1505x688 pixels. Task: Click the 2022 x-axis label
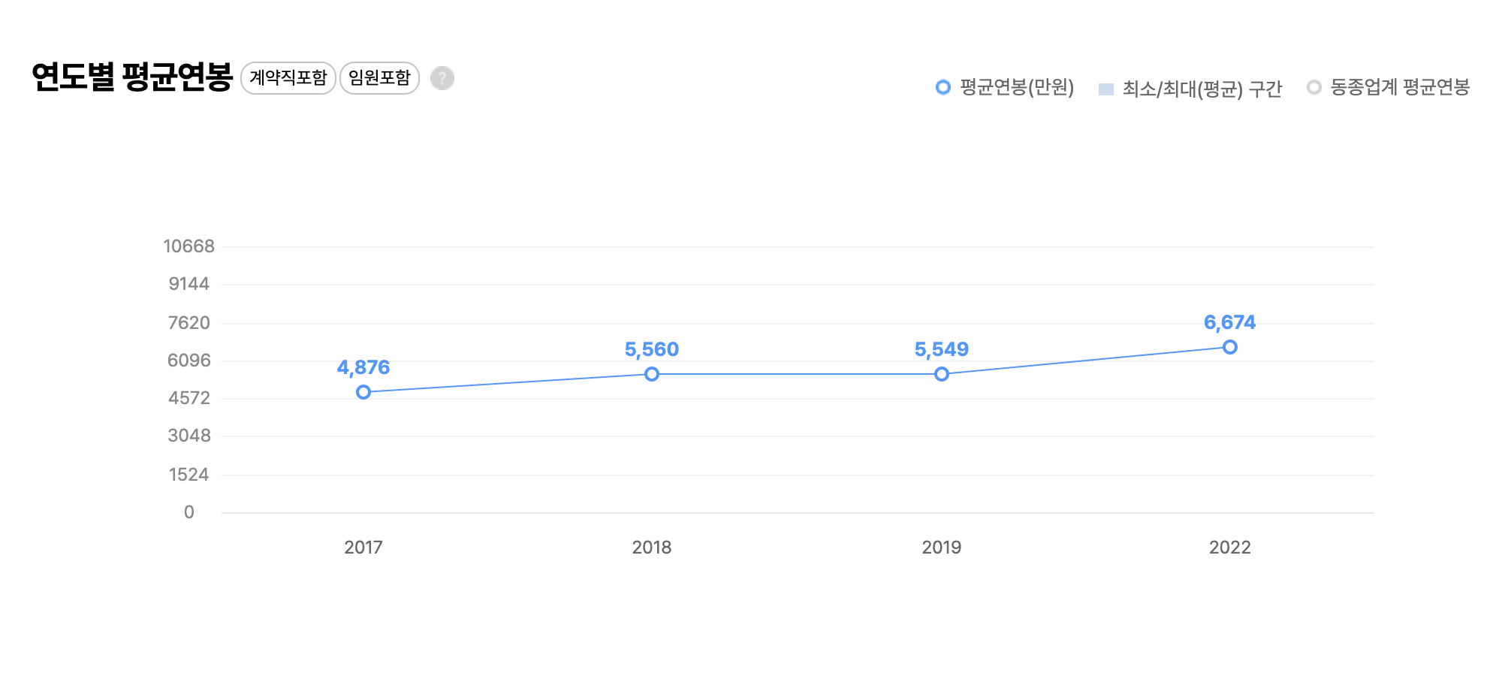coord(1230,548)
